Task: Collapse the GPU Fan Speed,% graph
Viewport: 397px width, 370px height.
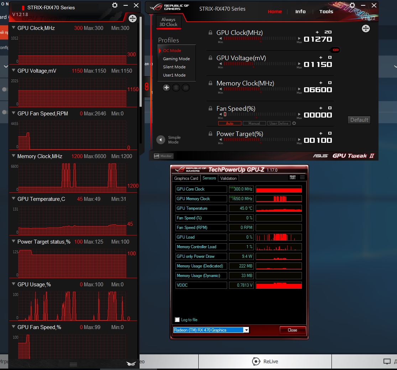Action: tap(14, 327)
